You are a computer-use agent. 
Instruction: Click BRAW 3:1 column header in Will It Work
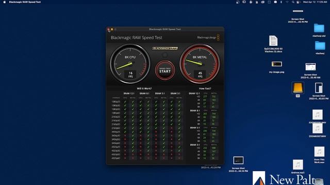pos(175,94)
